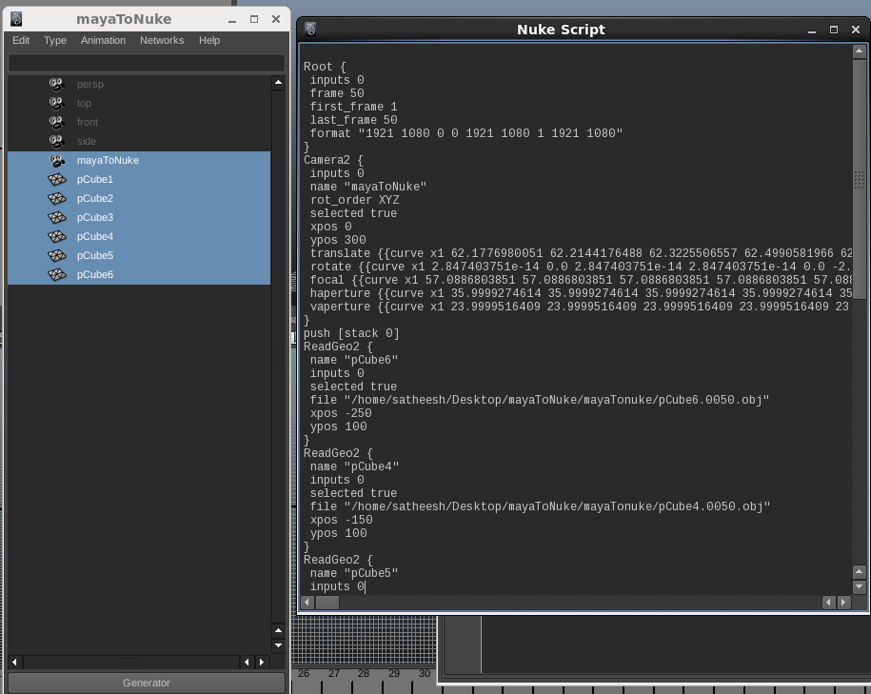Click frame 28 on the timeline
871x694 pixels.
tap(364, 673)
